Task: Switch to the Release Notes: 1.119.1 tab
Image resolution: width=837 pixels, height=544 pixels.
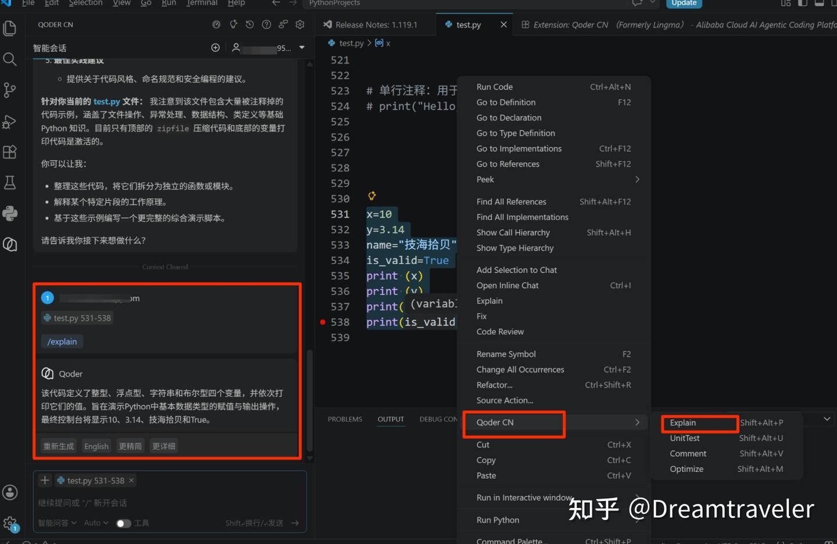Action: coord(376,25)
